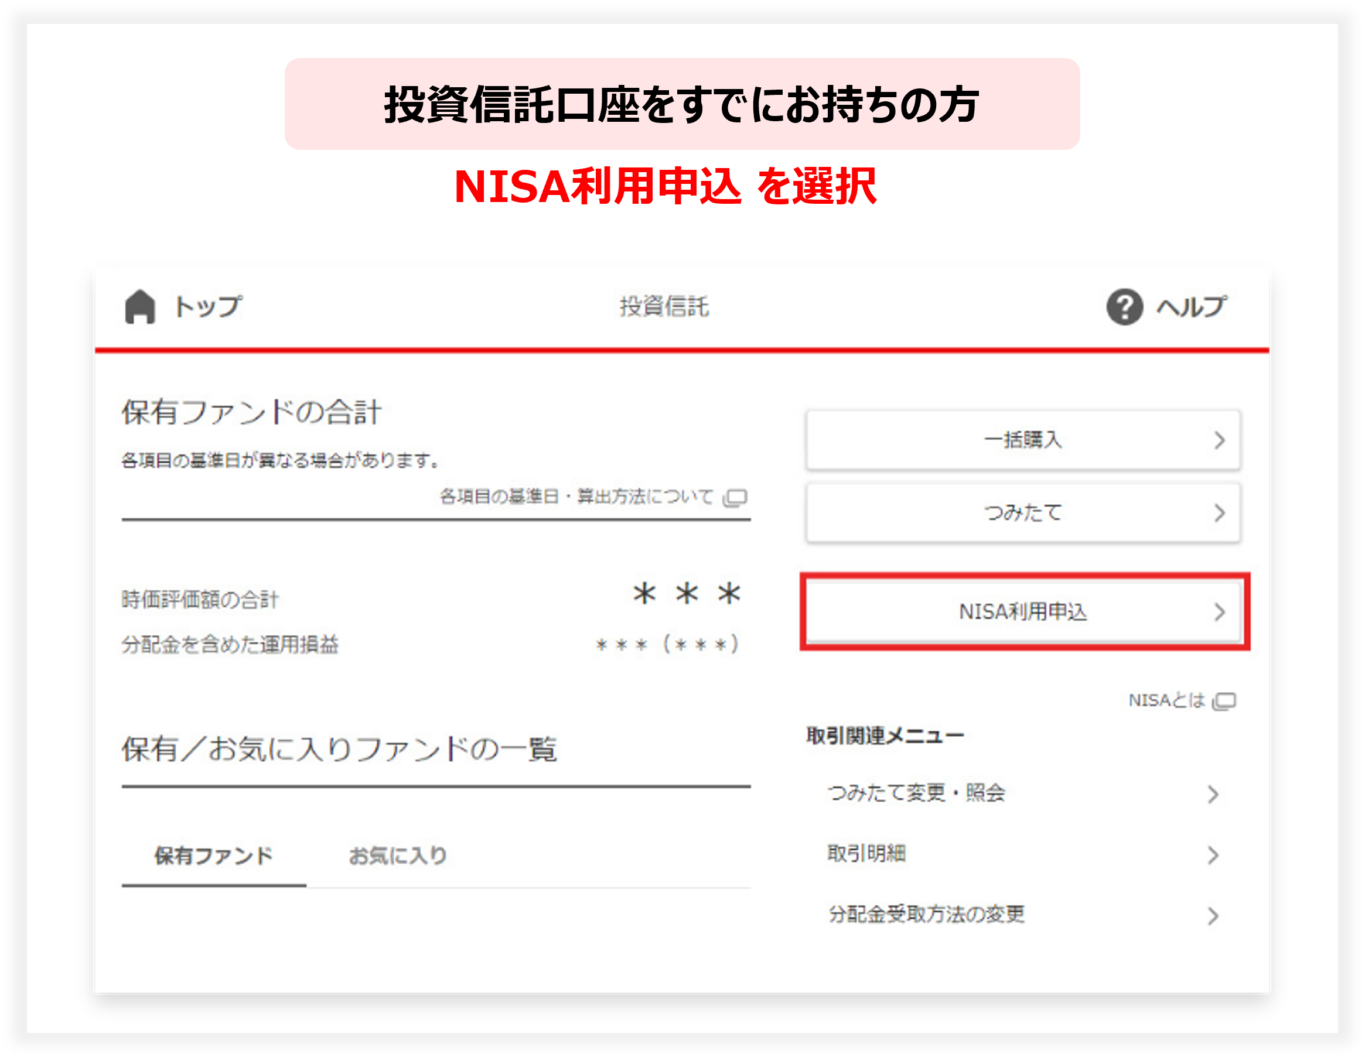Image resolution: width=1365 pixels, height=1057 pixels.
Task: Click popup icon after 算出方法について
Action: tap(735, 497)
